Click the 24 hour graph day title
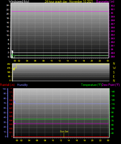121x144 pixels. (69, 2)
